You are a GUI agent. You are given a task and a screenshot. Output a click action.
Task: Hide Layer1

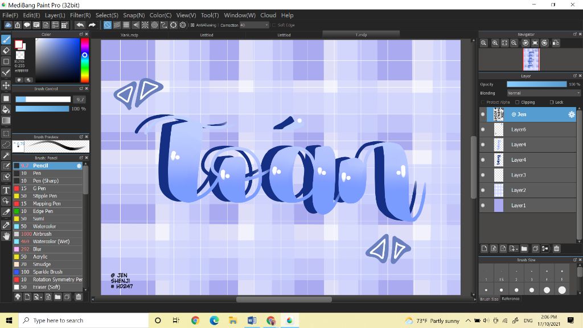[483, 205]
